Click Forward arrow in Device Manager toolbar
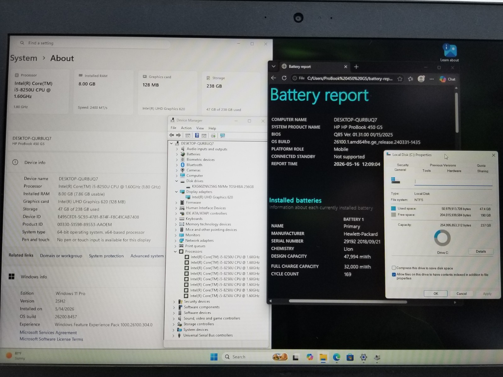Viewport: 503px width, 377px height. tap(178, 135)
